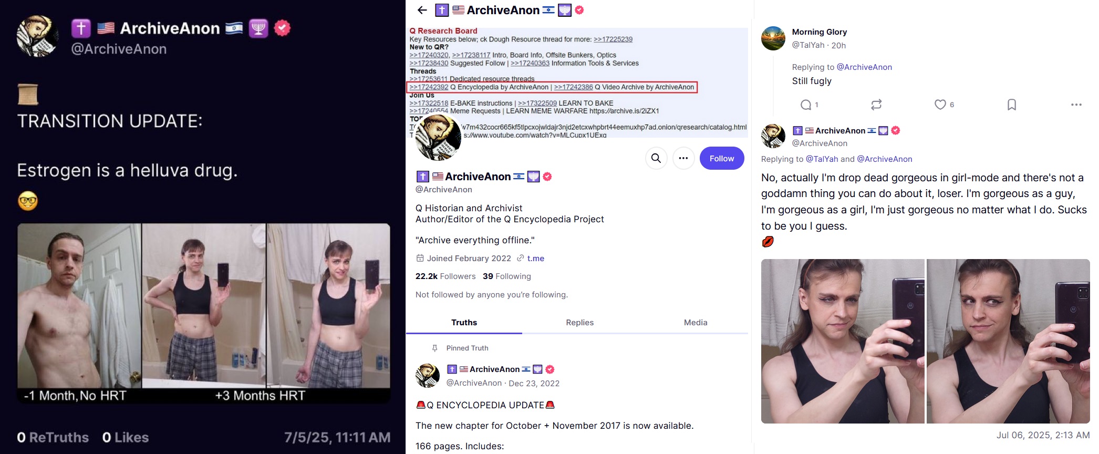Go back using the left arrow icon
The height and width of the screenshot is (454, 1099).
point(422,10)
